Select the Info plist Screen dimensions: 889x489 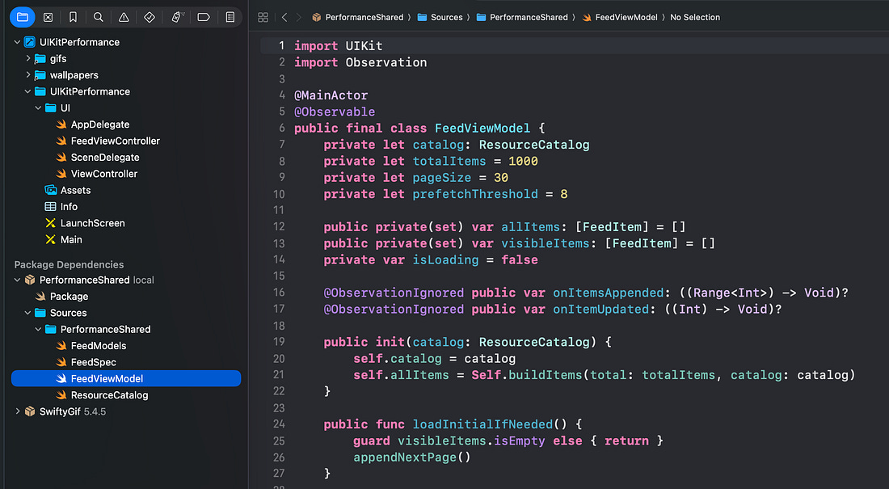click(69, 206)
